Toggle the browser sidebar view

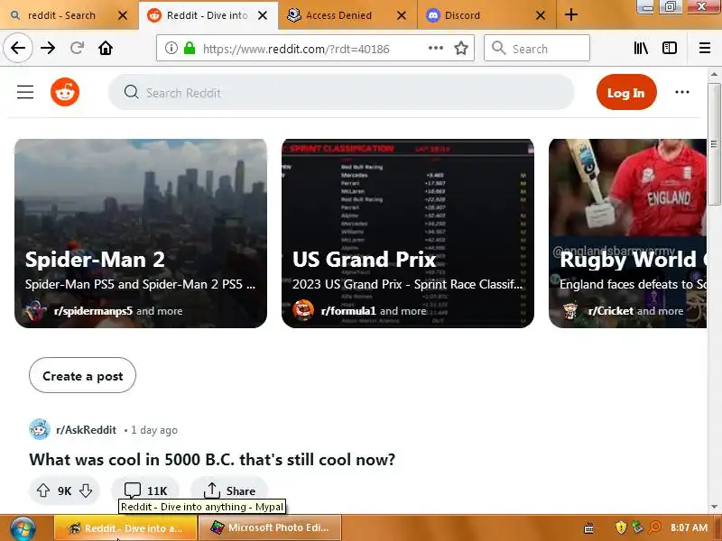670,48
